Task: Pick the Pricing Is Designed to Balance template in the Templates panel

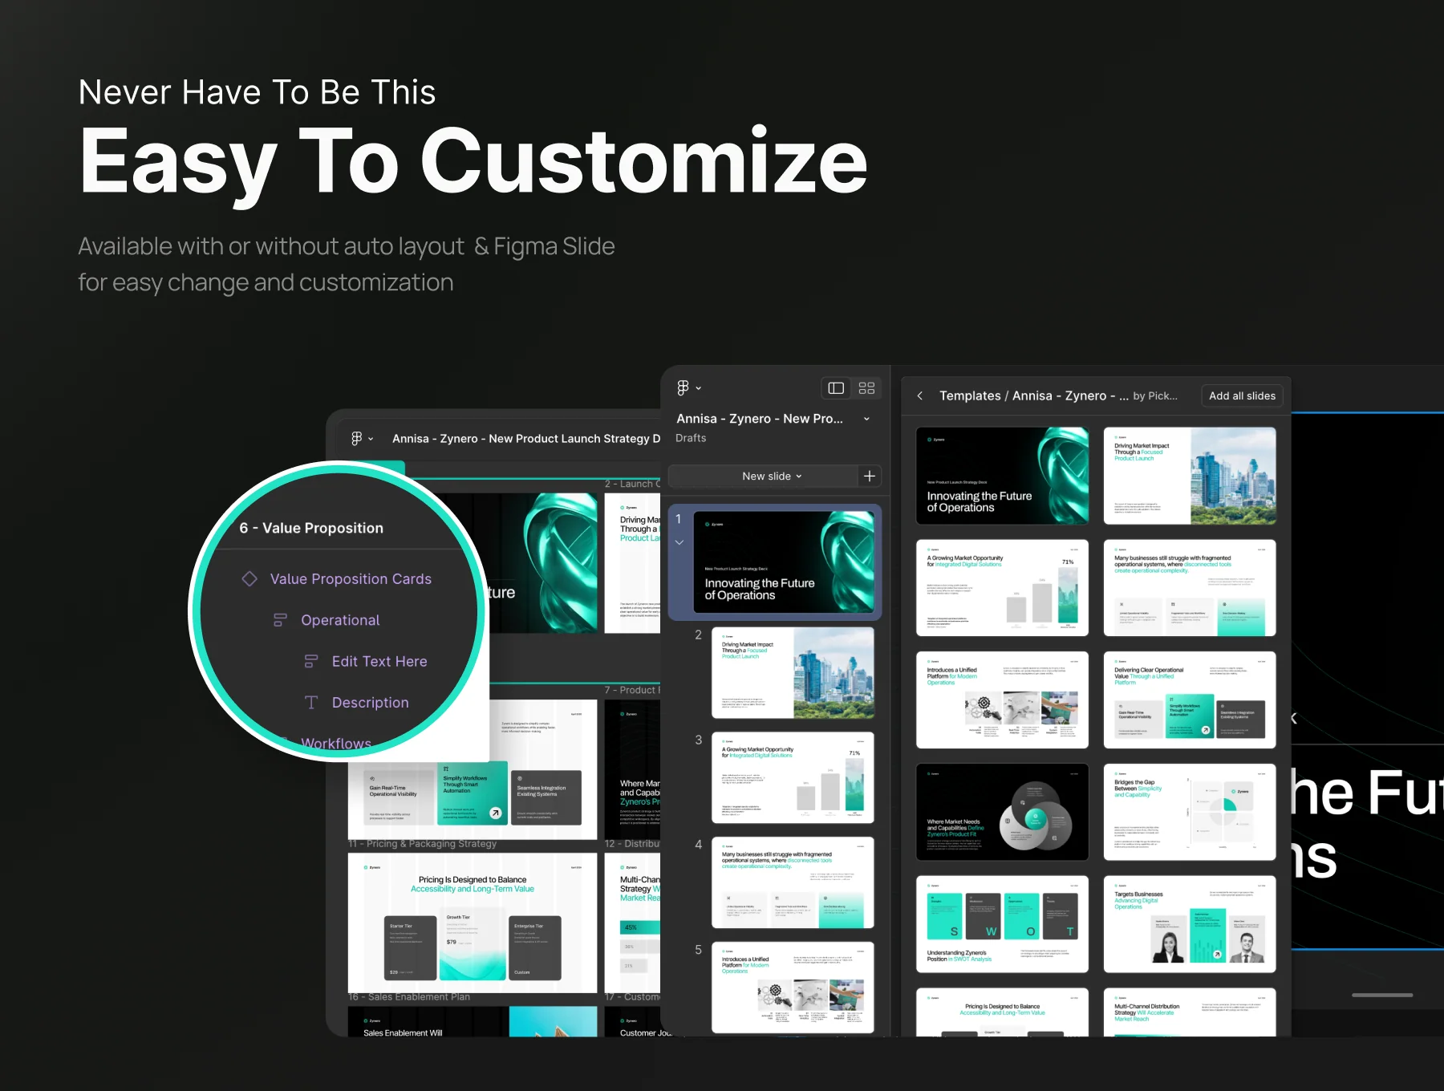Action: tap(1002, 1012)
